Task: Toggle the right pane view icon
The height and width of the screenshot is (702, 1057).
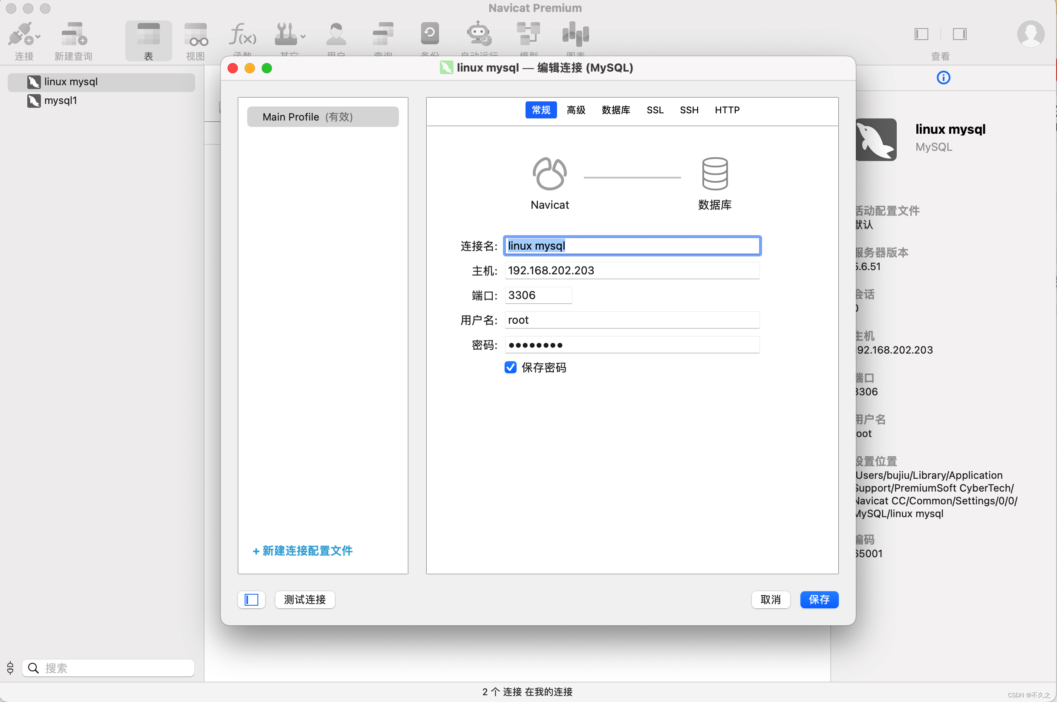Action: (x=959, y=34)
